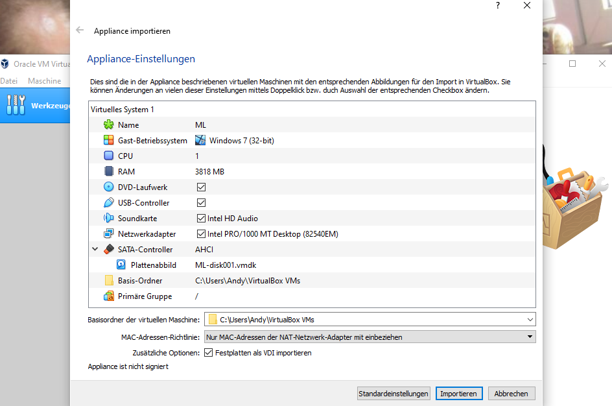Click the Netzwerkadapter row label

point(147,234)
